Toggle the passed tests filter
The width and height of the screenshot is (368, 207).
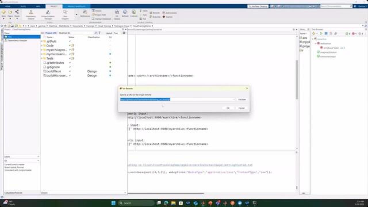tap(347, 34)
